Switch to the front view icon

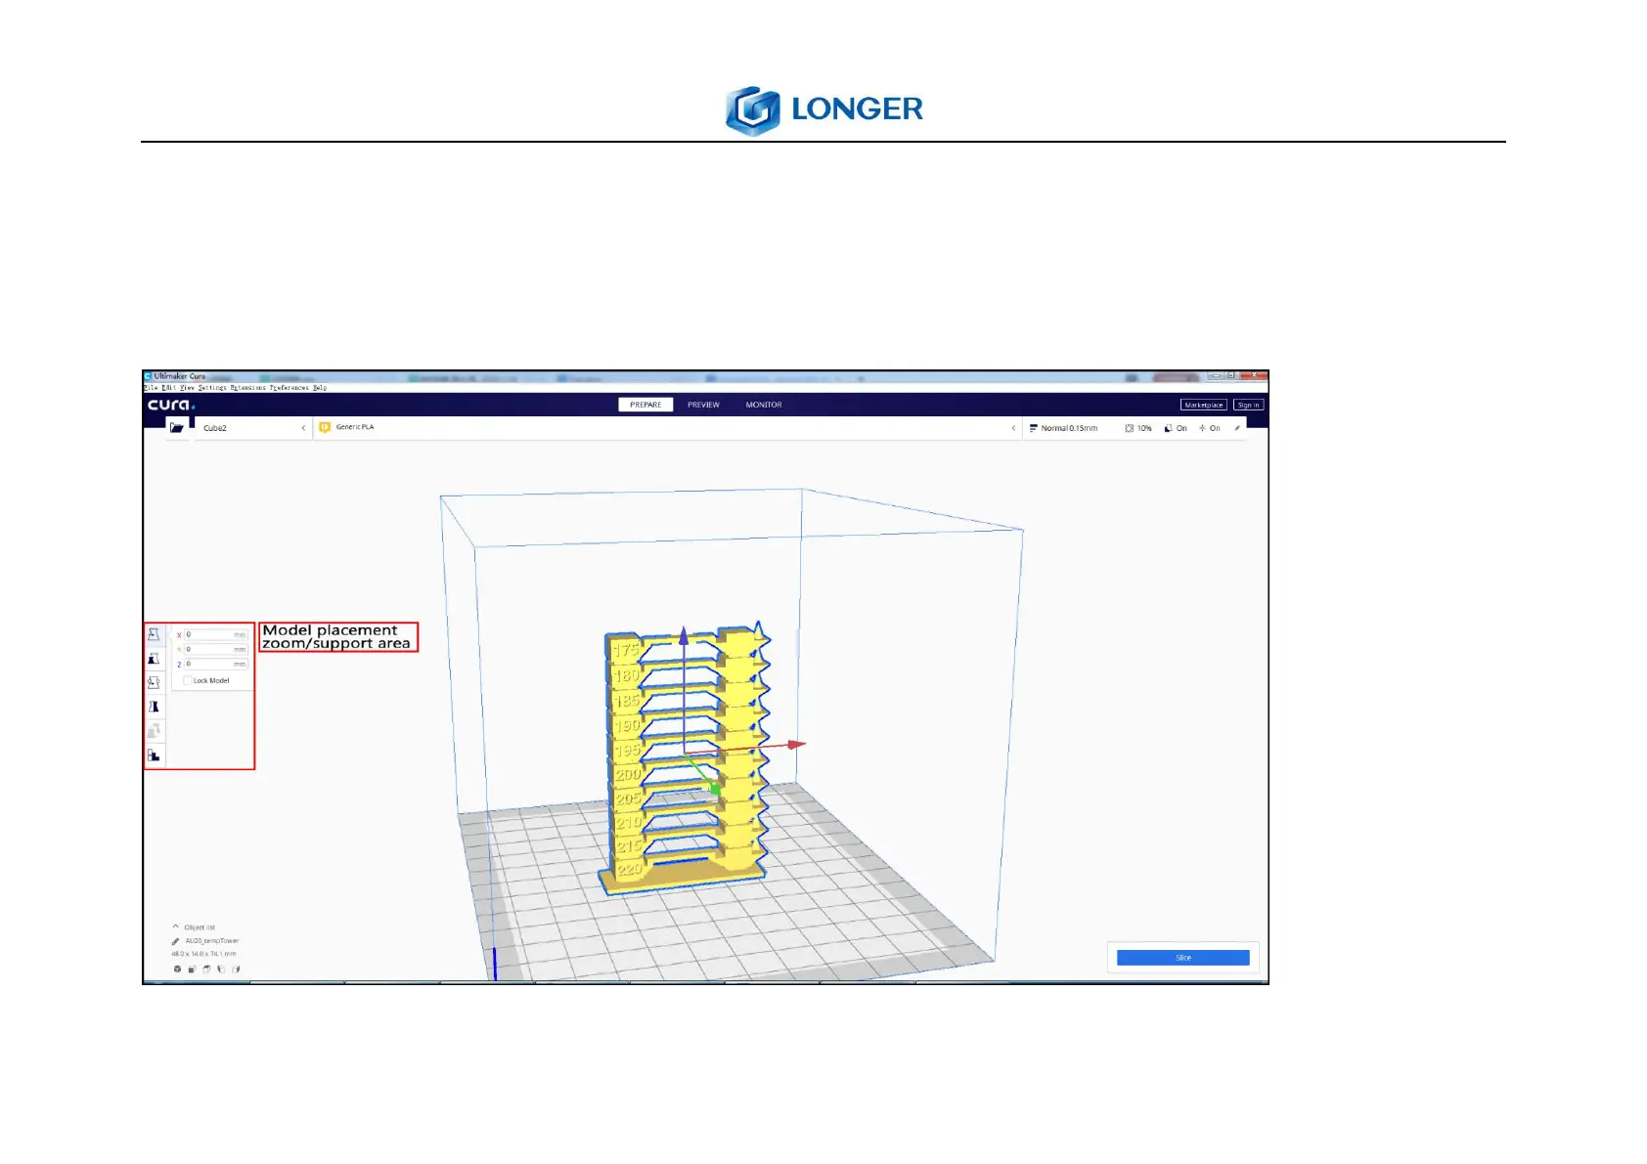pyautogui.click(x=192, y=970)
